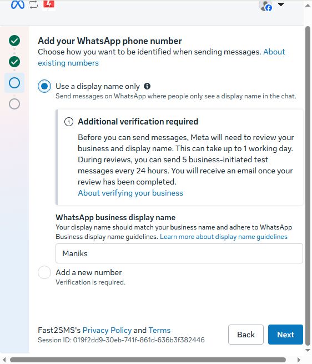Screen dimensions: 312x364
Task: Open the account dropdown arrow beside avatar
Action: [281, 4]
